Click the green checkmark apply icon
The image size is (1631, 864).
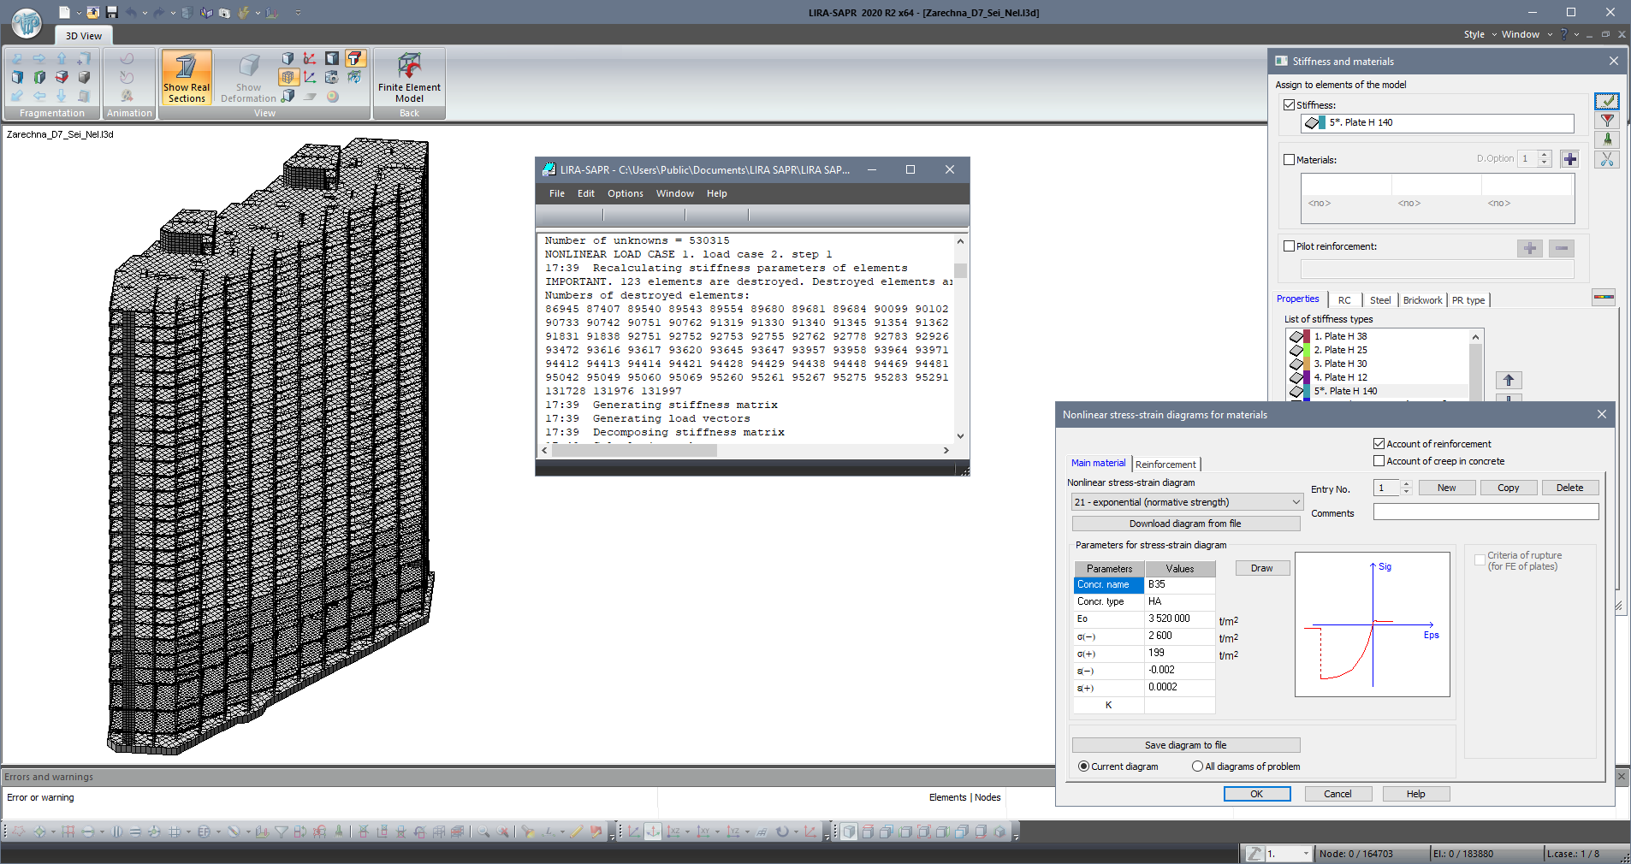point(1607,102)
